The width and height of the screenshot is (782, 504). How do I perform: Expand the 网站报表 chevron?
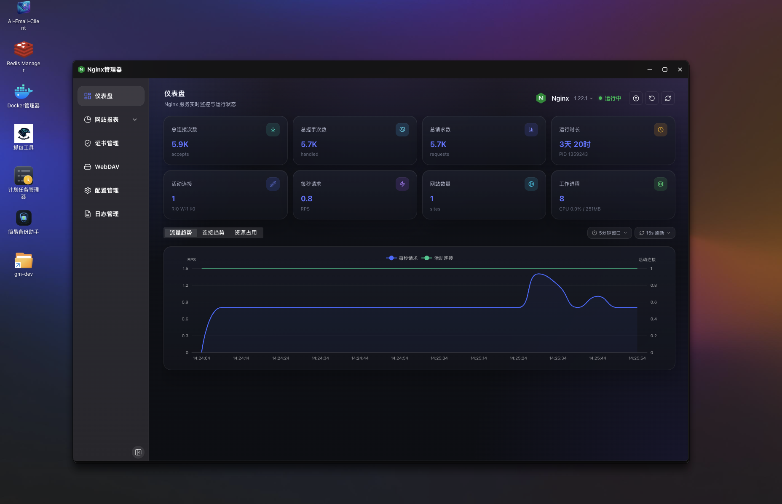tap(135, 120)
